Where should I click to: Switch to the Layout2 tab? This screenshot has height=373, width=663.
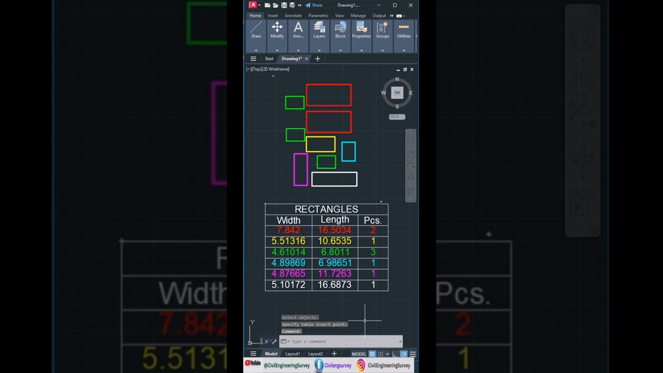pyautogui.click(x=315, y=354)
